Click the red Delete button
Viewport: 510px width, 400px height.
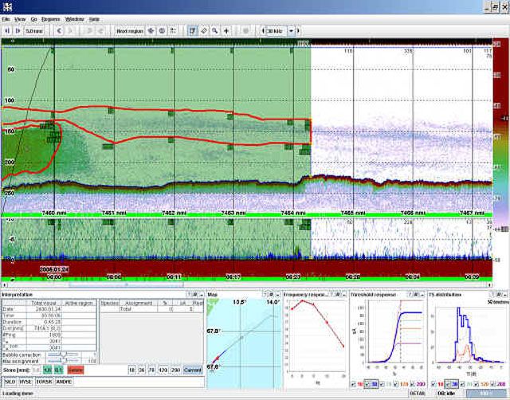[x=75, y=370]
